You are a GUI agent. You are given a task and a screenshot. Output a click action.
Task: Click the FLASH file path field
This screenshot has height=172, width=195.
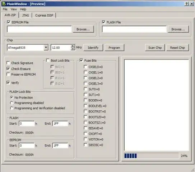pos(134,29)
